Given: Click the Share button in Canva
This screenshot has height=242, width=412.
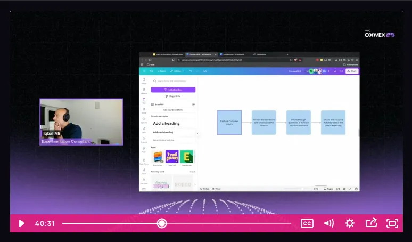Looking at the screenshot, I should coord(352,71).
